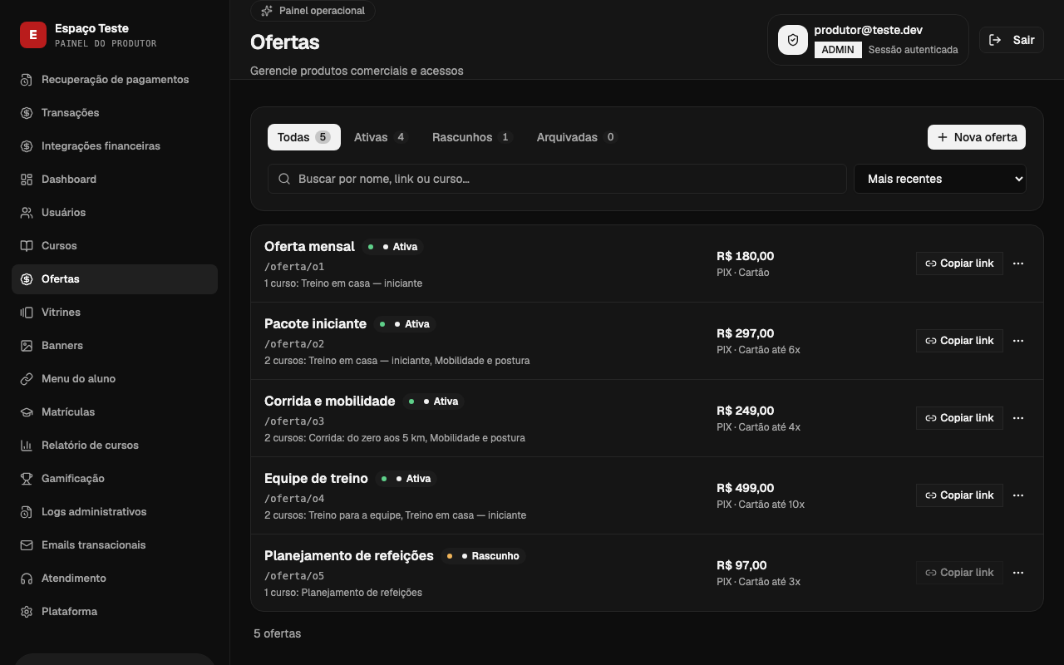
Task: Open options for Planejamento de refeições
Action: click(x=1018, y=573)
